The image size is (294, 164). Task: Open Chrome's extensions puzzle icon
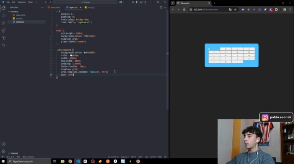[276, 10]
